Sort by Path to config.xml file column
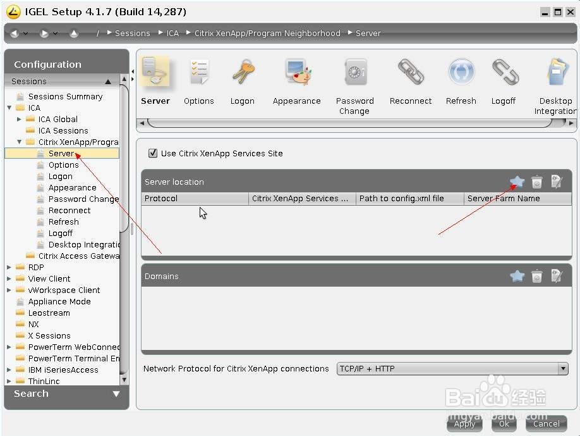The image size is (580, 436). coord(410,199)
